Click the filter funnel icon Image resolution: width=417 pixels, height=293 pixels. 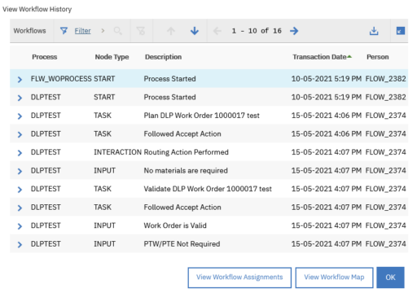(x=64, y=31)
